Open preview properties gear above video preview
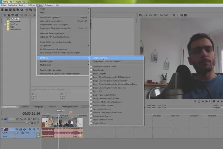The image size is (223, 149). tap(140, 15)
